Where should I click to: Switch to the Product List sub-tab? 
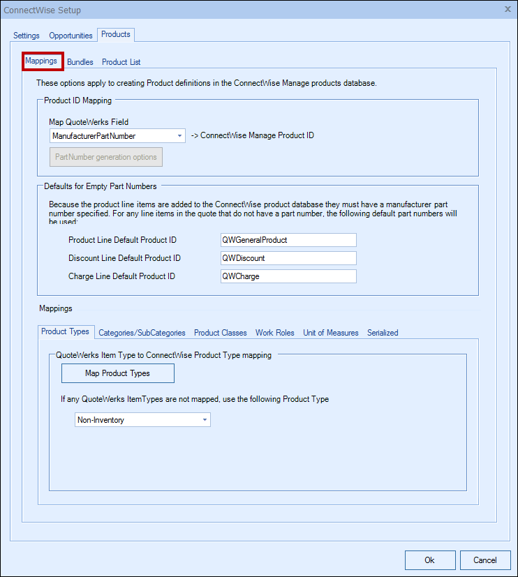[121, 62]
